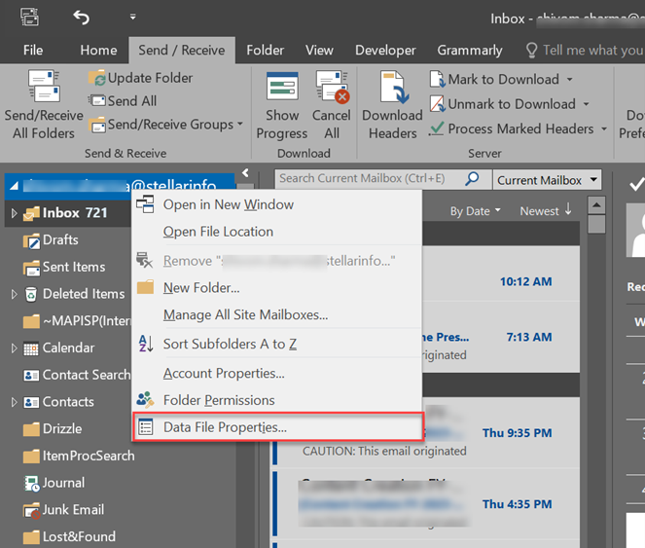
Task: Expand the Contacts tree arrow
Action: click(14, 402)
